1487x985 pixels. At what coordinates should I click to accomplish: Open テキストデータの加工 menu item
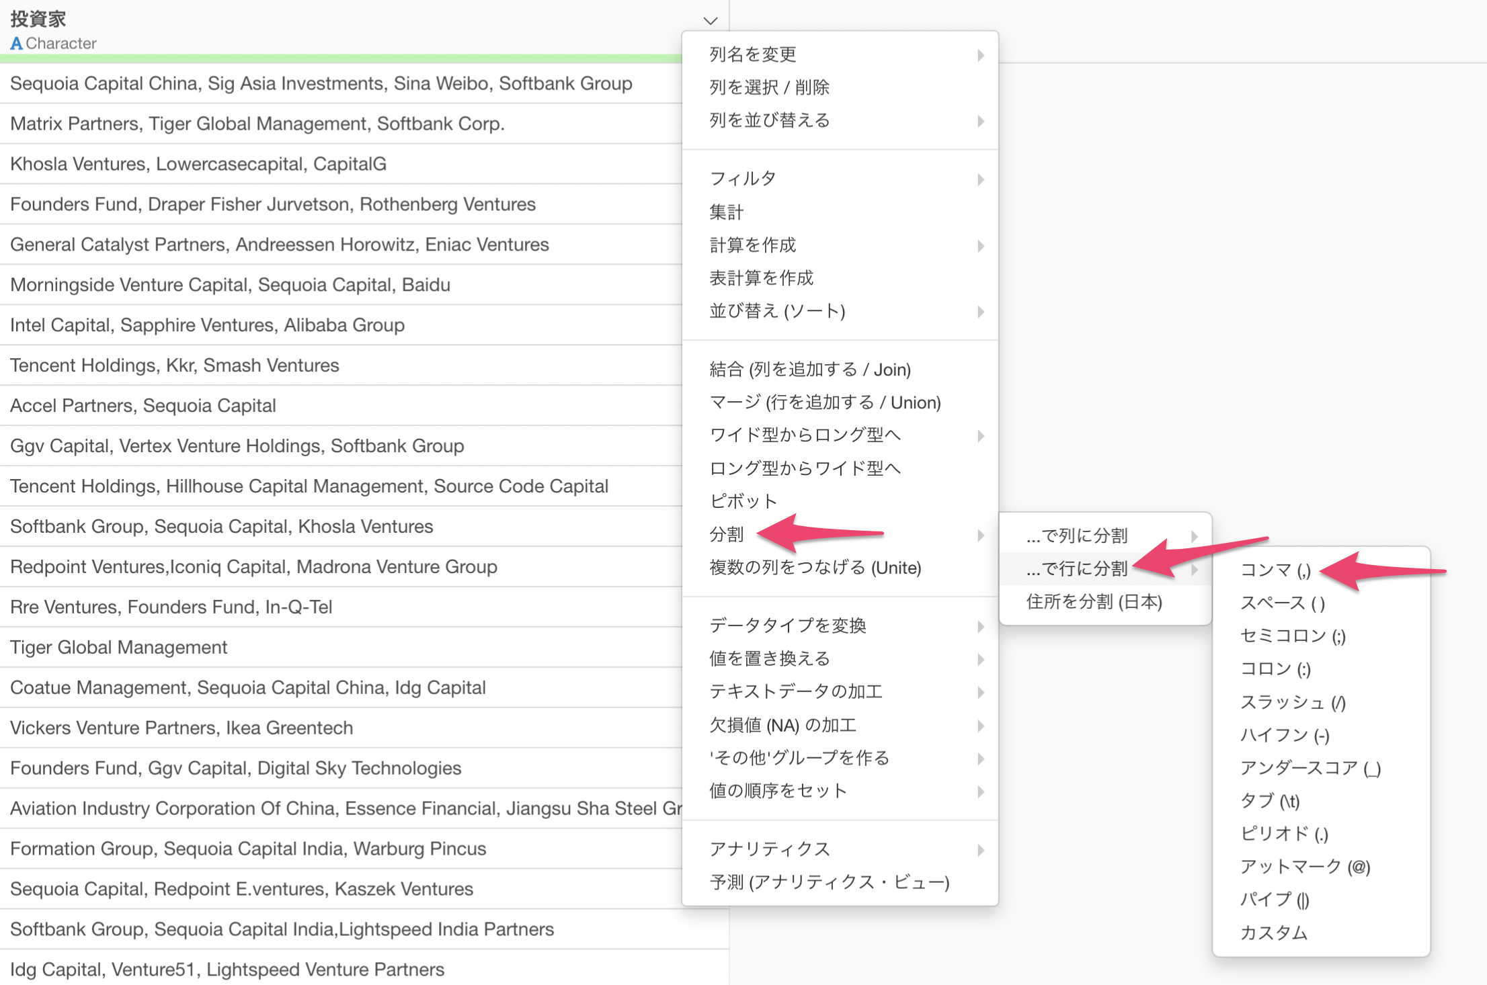[840, 692]
